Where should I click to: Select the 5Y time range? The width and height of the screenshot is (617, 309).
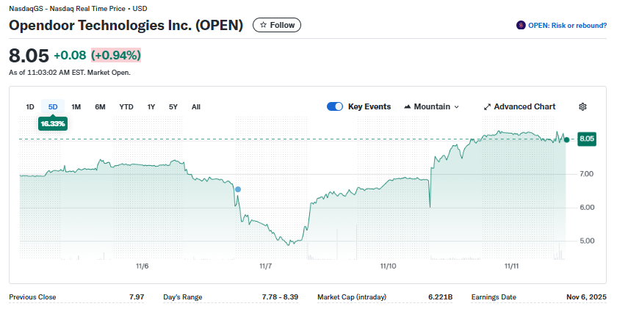173,106
